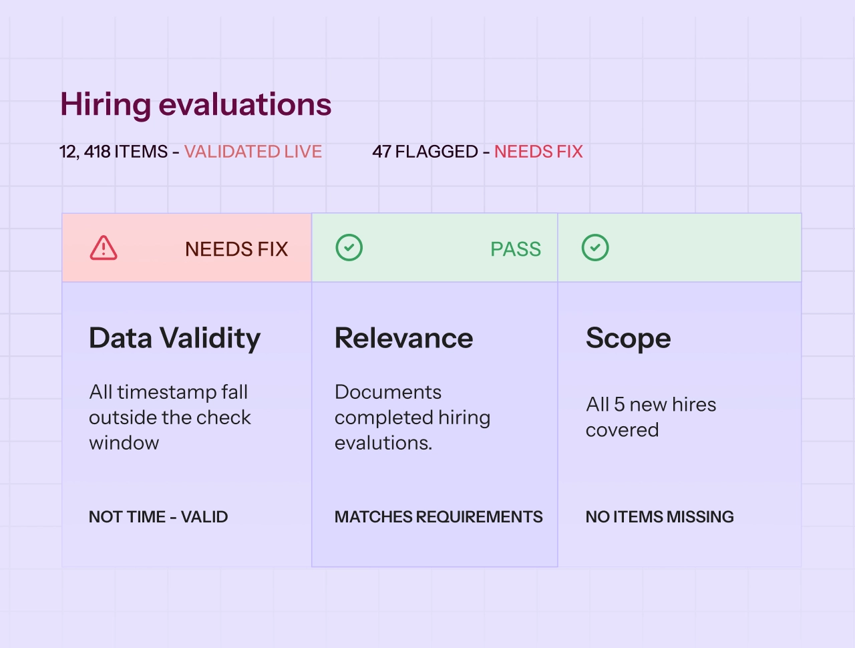Click the timestamp fall outside check window description
The image size is (855, 648).
point(170,418)
